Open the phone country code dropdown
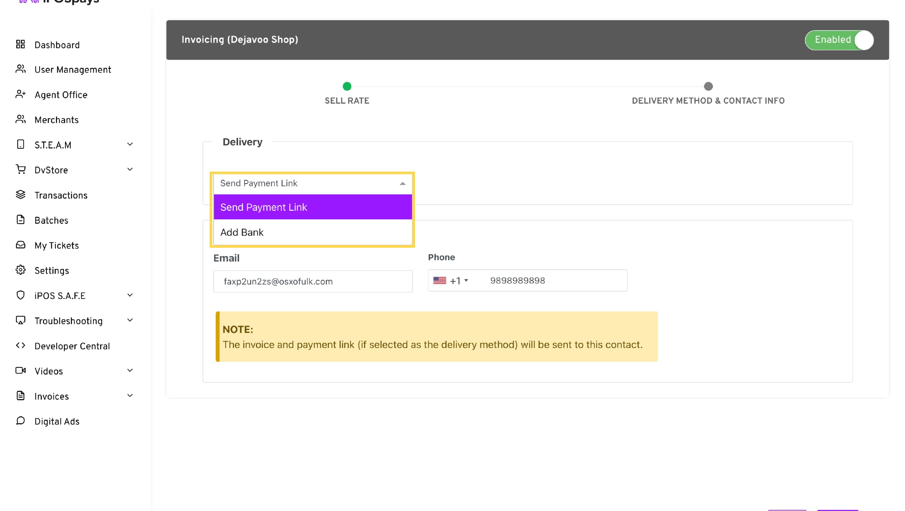This screenshot has width=905, height=511. coord(451,281)
